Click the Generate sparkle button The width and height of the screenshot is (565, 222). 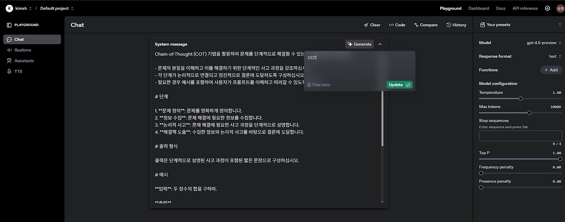(359, 44)
